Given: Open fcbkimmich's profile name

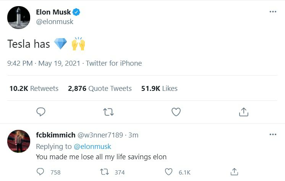Looking at the screenshot, I should (55, 135).
